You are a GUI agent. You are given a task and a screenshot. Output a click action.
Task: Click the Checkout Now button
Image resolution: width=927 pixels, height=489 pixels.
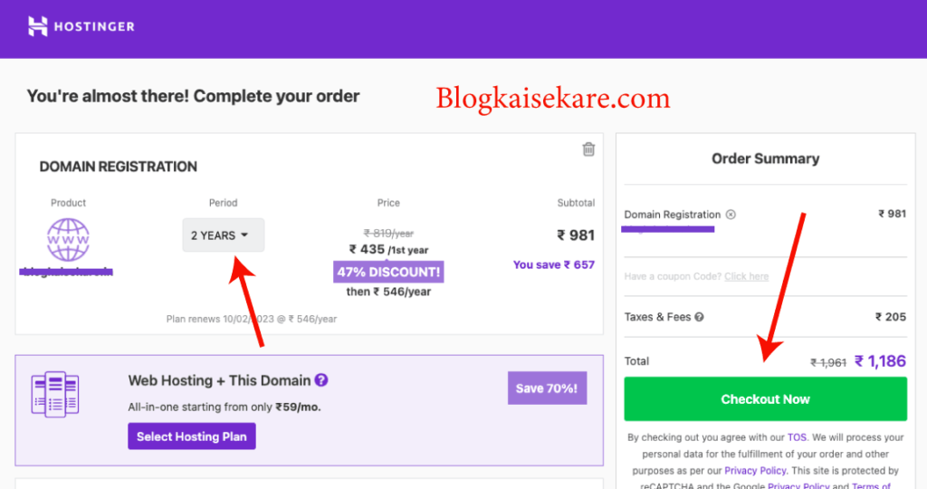pyautogui.click(x=765, y=399)
